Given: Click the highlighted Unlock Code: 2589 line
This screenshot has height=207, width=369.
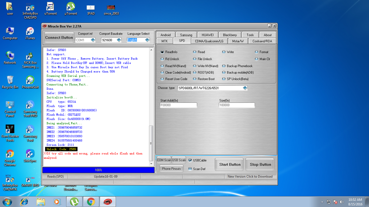Looking at the screenshot, I should [x=61, y=149].
